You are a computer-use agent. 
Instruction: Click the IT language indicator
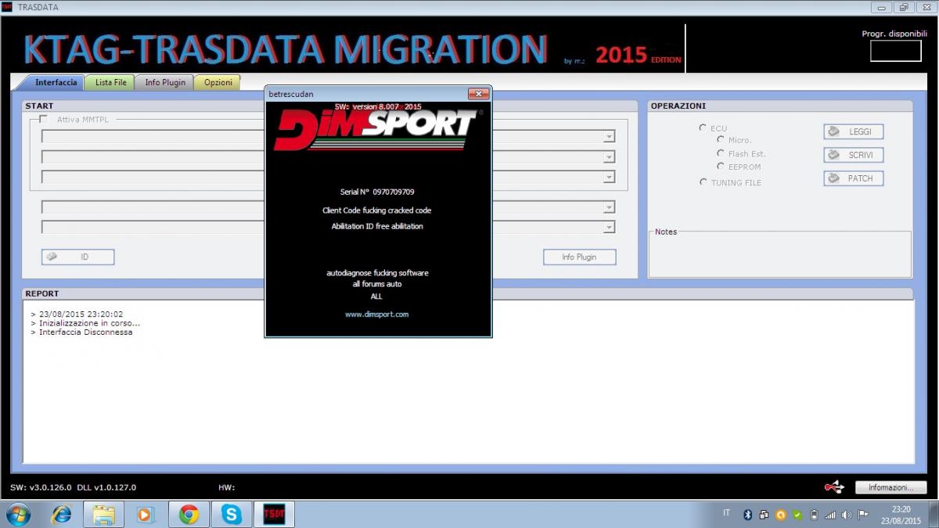pos(726,513)
